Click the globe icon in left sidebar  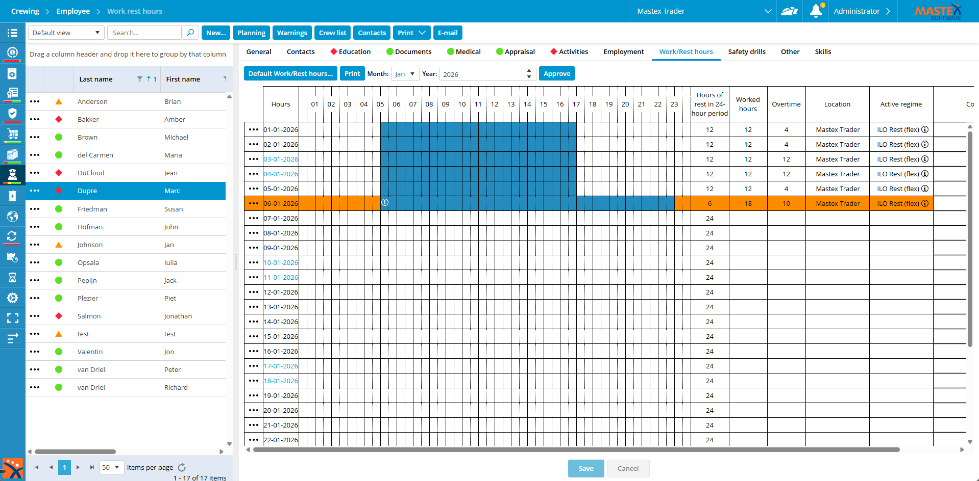(x=12, y=217)
